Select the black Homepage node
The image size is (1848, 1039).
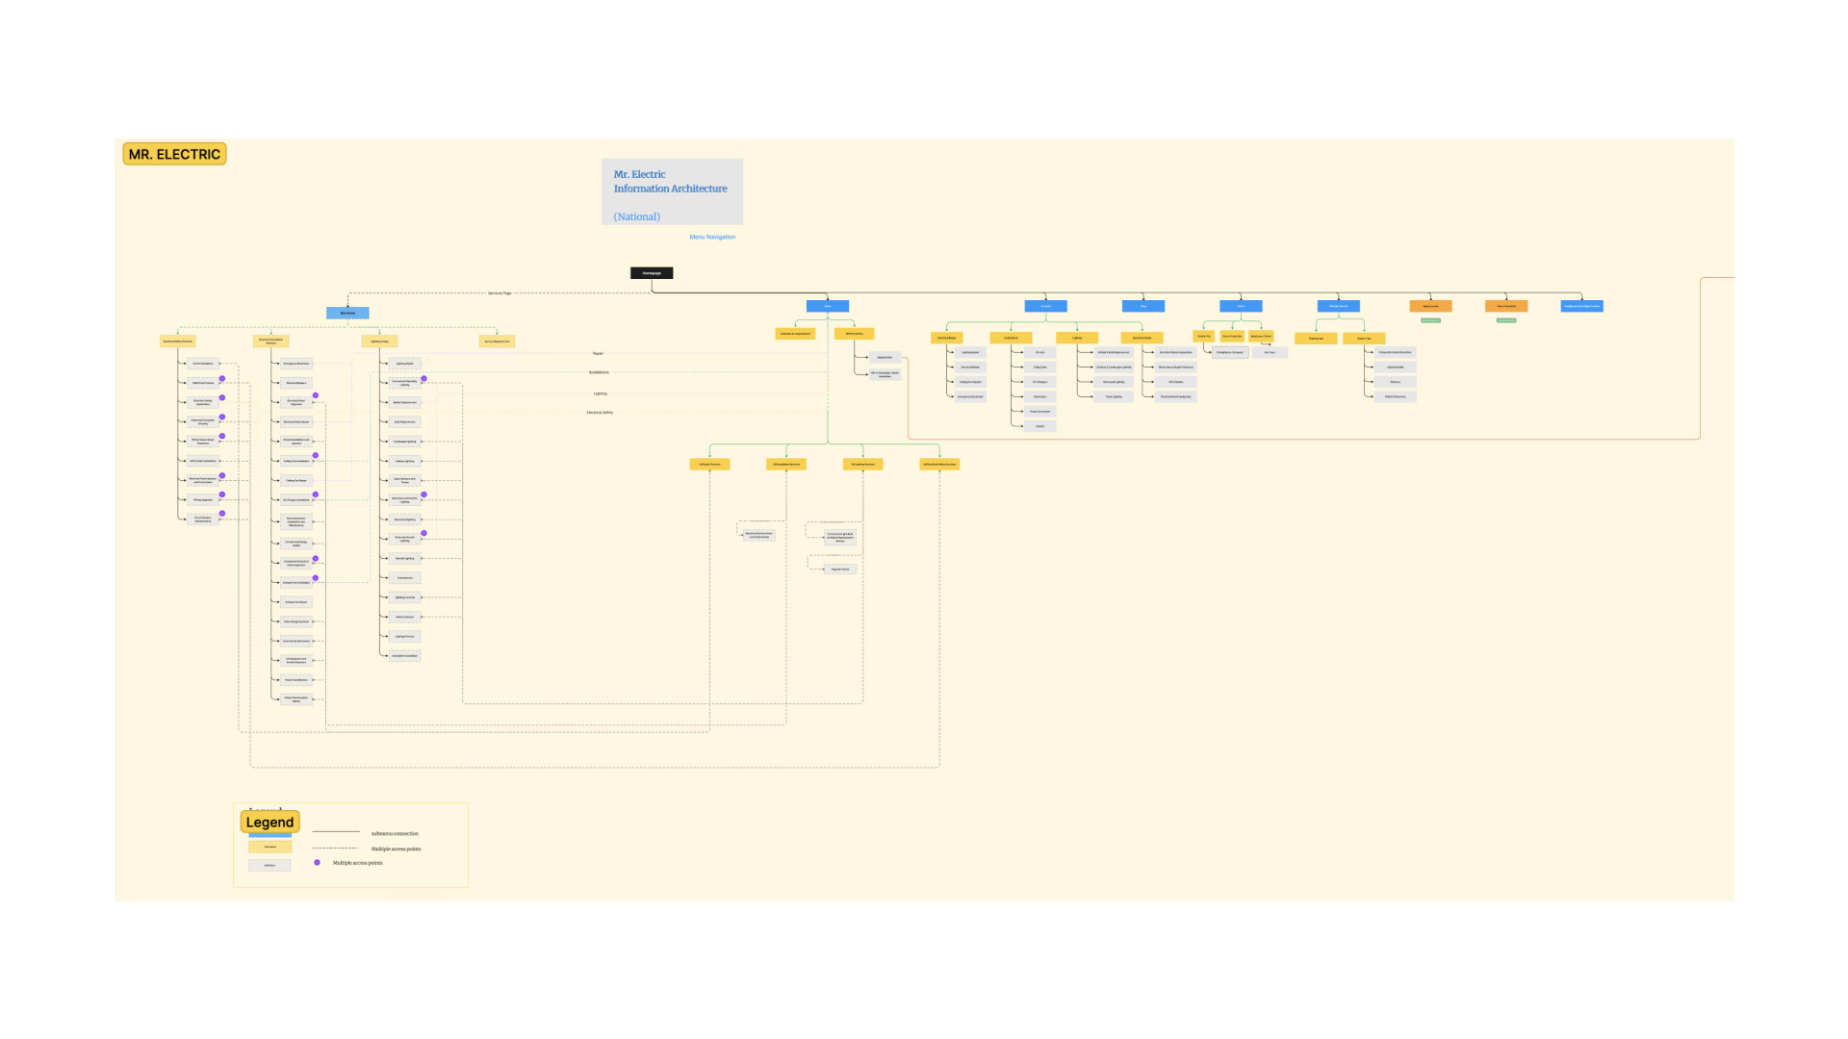click(652, 273)
